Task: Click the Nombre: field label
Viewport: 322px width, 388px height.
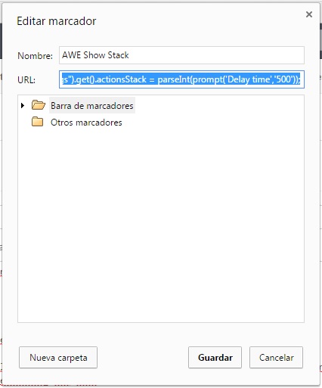Action: (x=35, y=56)
